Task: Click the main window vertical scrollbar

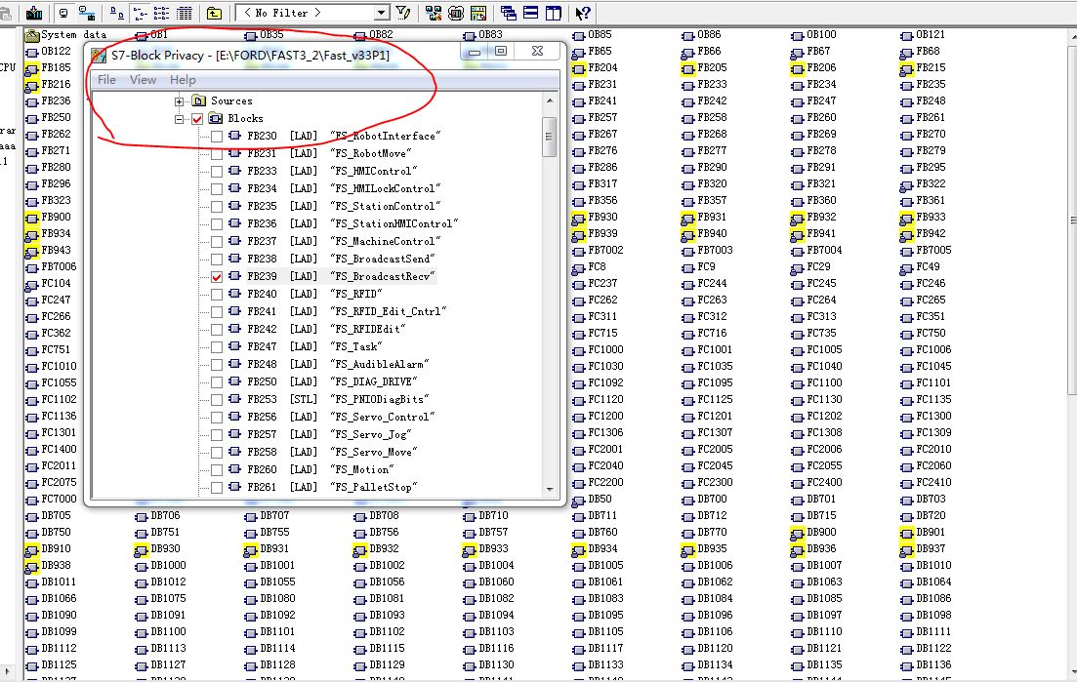Action: pyautogui.click(x=1072, y=220)
